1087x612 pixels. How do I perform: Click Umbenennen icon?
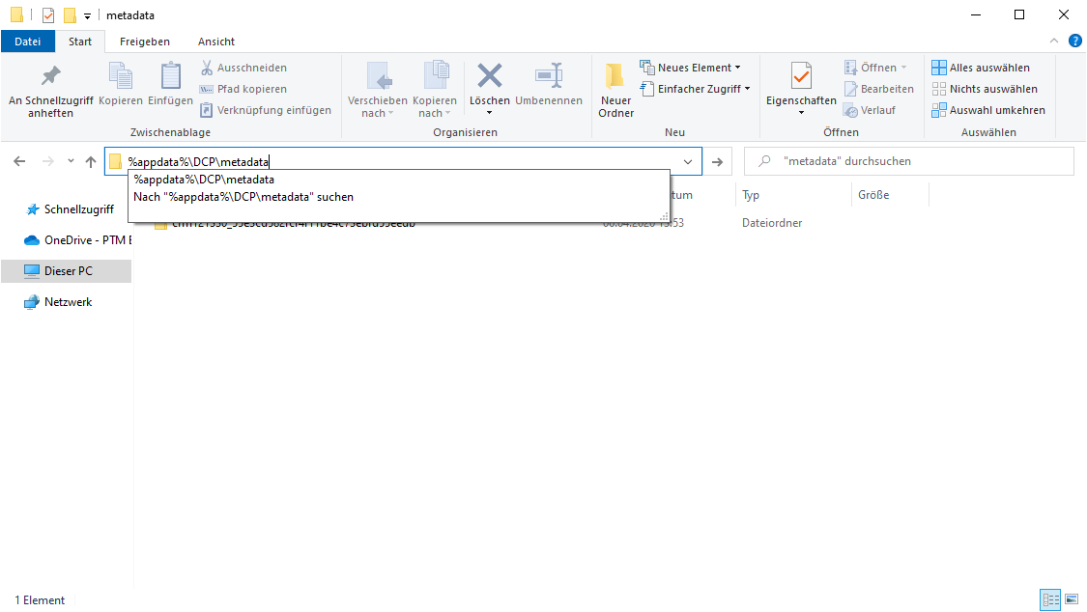549,76
